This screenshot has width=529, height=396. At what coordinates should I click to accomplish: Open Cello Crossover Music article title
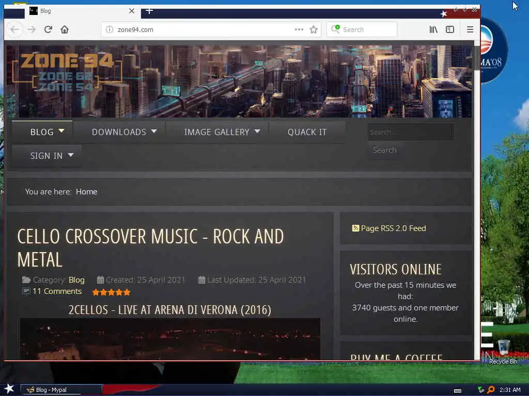[x=150, y=248]
